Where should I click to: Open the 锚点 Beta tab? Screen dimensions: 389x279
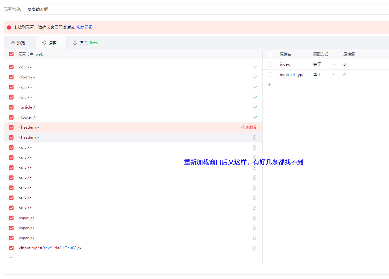[85, 43]
